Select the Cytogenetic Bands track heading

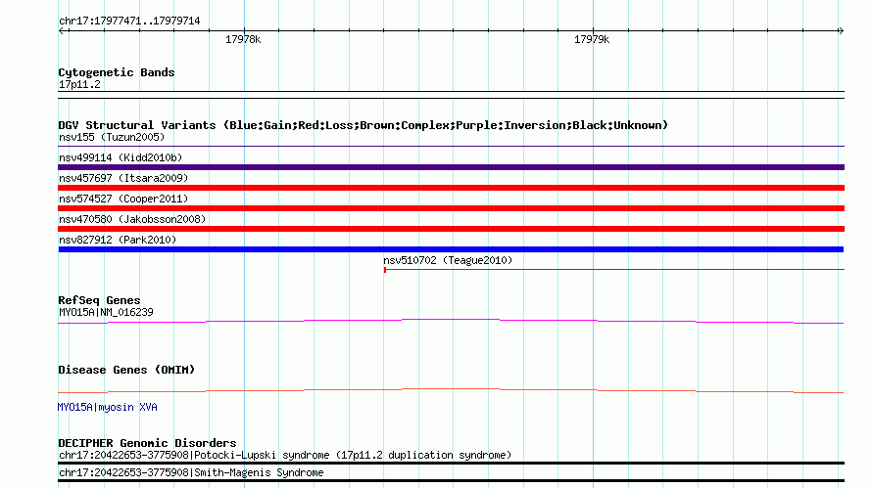pyautogui.click(x=117, y=72)
